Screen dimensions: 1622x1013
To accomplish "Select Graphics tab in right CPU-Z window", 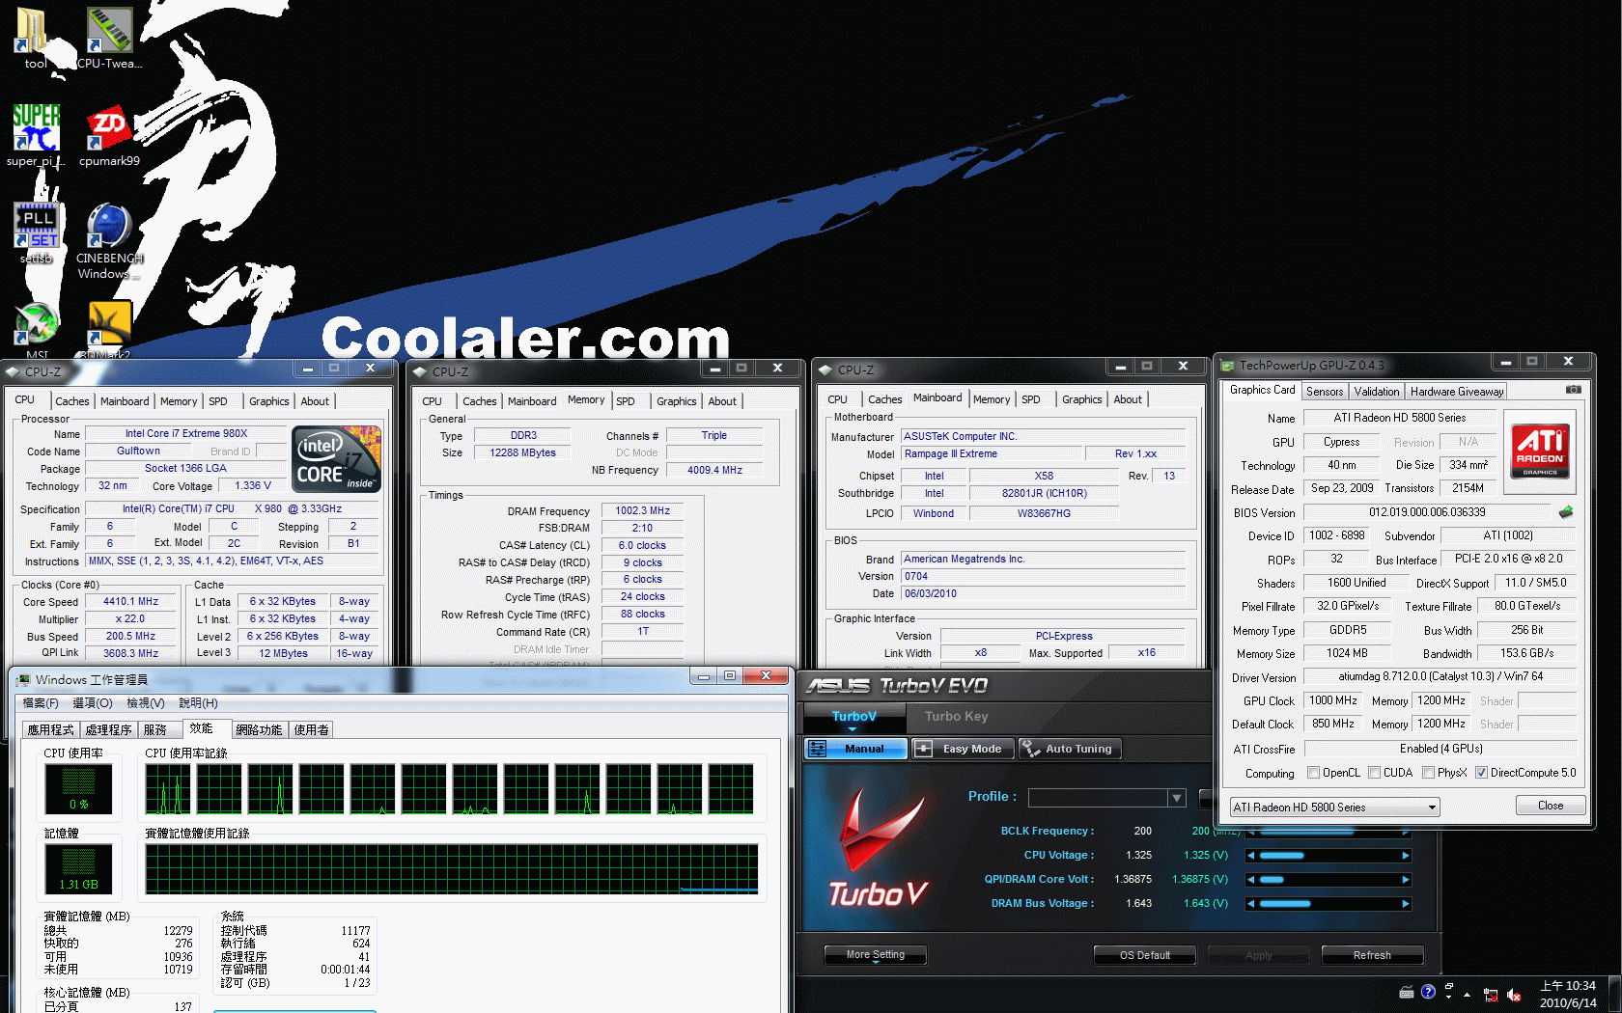I will [1081, 399].
